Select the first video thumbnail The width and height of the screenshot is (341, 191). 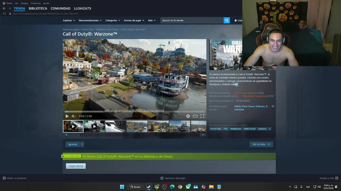(x=73, y=126)
